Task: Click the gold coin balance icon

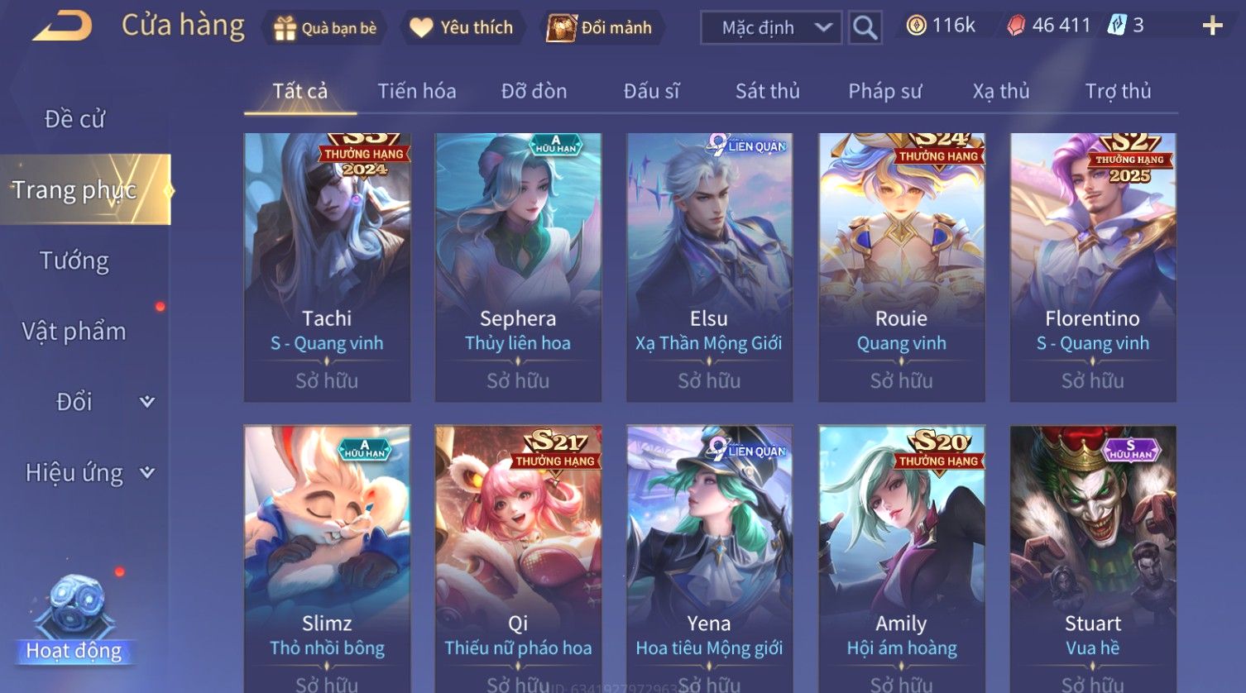Action: [x=916, y=26]
